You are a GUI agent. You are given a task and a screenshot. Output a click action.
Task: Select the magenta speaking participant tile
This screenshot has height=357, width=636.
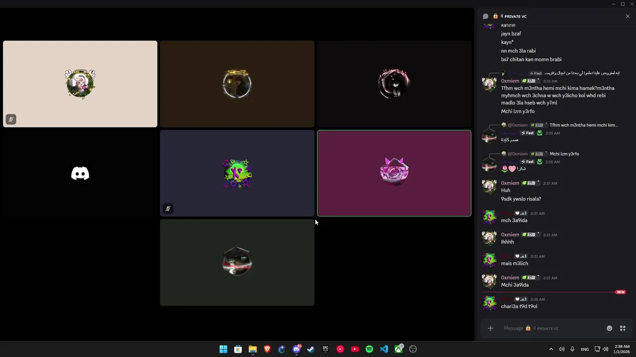[x=394, y=173]
